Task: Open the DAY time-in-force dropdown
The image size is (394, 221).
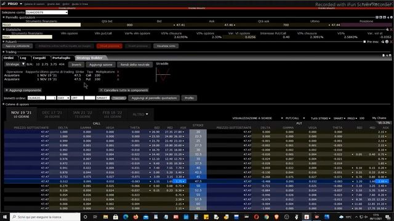Action: pos(63,98)
